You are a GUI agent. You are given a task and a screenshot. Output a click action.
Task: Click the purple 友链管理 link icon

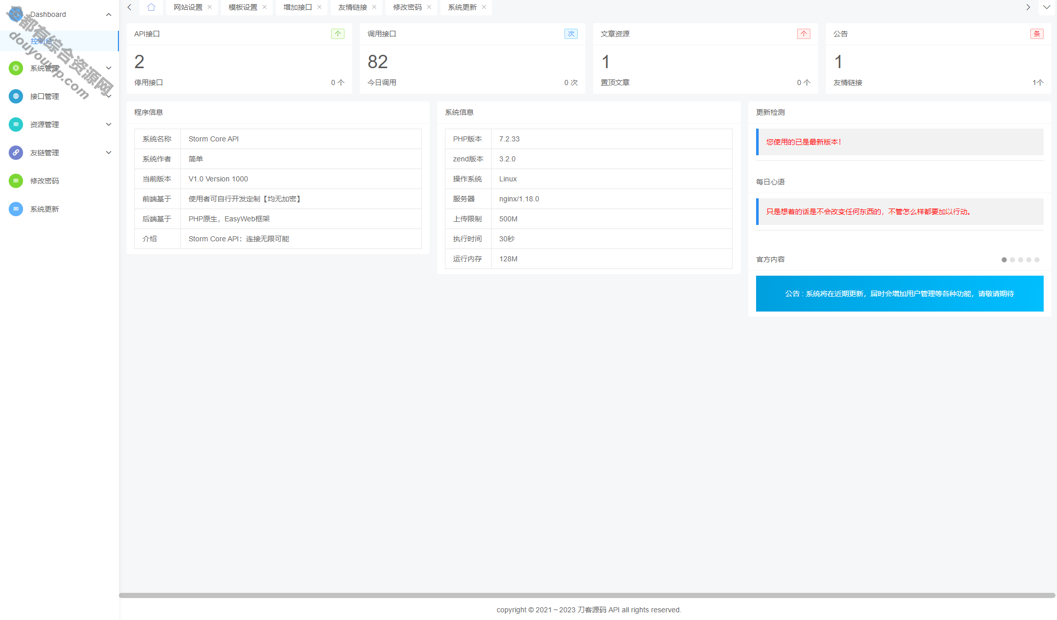16,153
